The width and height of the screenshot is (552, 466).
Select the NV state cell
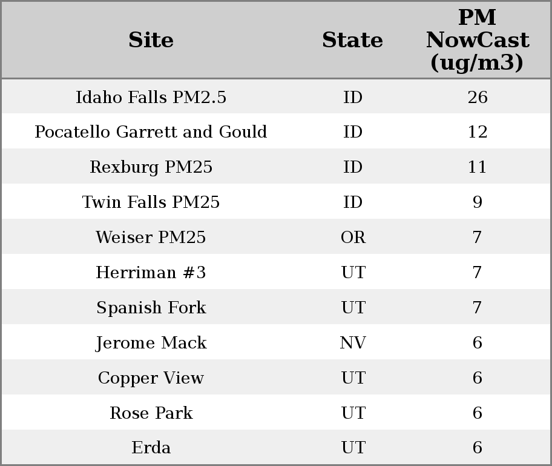[x=353, y=343]
